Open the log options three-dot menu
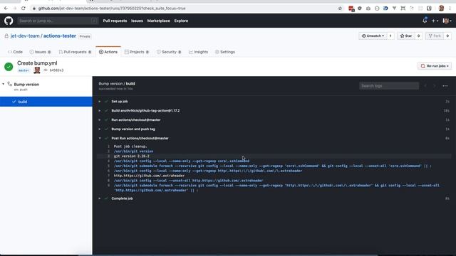 click(x=445, y=86)
